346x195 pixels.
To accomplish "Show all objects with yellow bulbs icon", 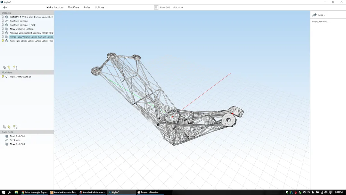I will point(9,67).
